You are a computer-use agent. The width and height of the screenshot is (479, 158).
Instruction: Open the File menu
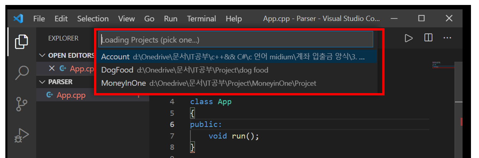(x=39, y=18)
